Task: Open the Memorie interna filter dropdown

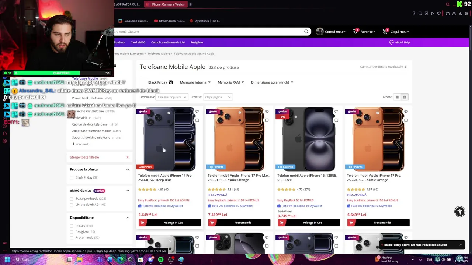Action: coord(195,82)
